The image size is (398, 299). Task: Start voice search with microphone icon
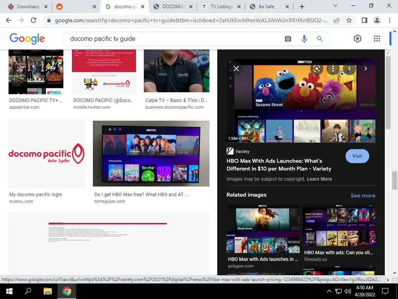pyautogui.click(x=304, y=39)
